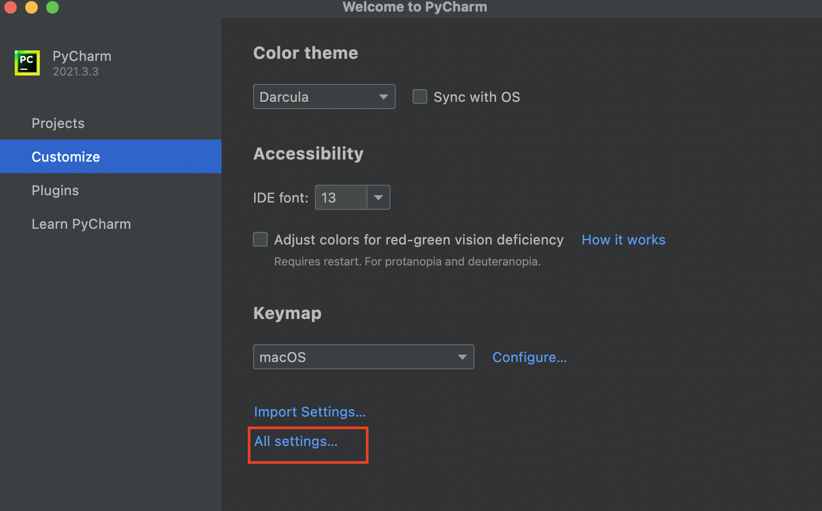Toggle red-green vision deficiency checkbox
This screenshot has width=822, height=511.
click(x=260, y=239)
